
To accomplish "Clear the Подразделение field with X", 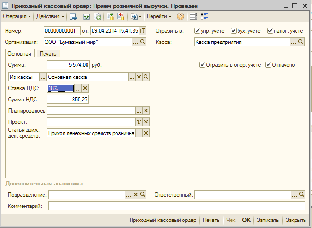I will pos(136,195).
